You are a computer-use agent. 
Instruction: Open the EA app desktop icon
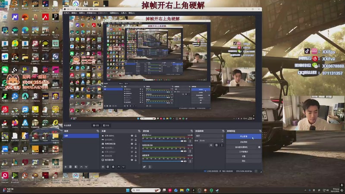point(25,18)
